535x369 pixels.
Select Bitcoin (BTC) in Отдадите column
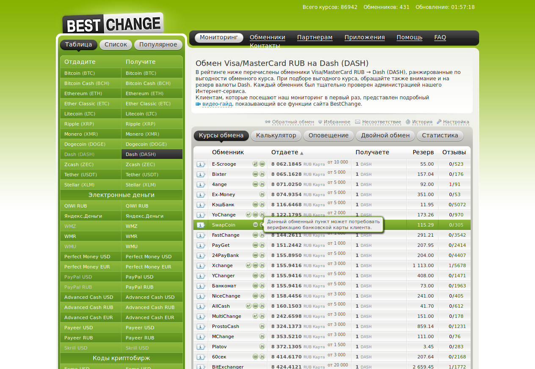pos(91,73)
